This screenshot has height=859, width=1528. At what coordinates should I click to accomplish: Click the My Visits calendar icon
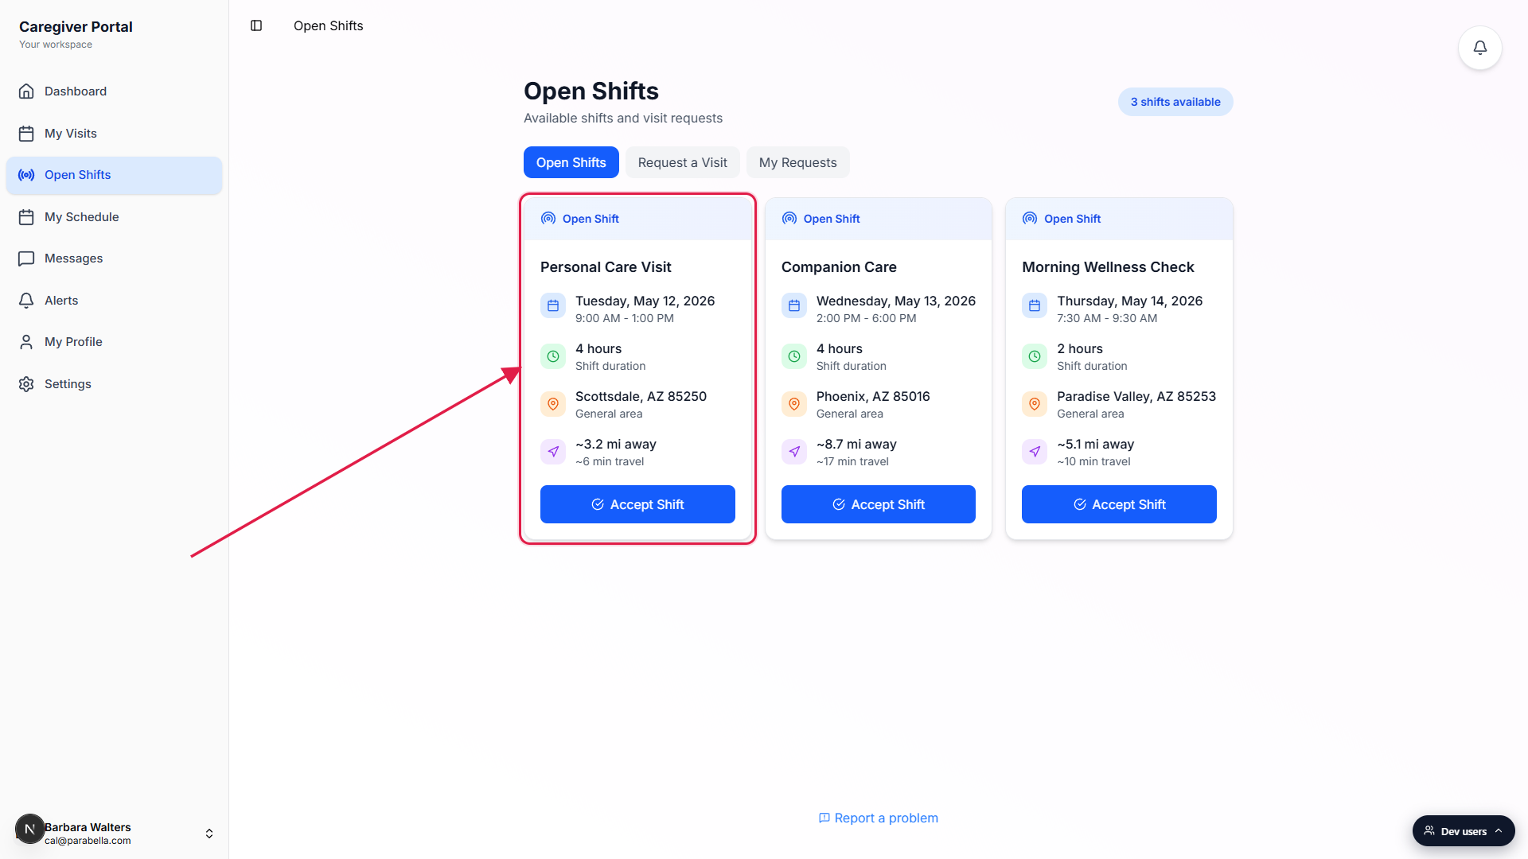coord(26,134)
